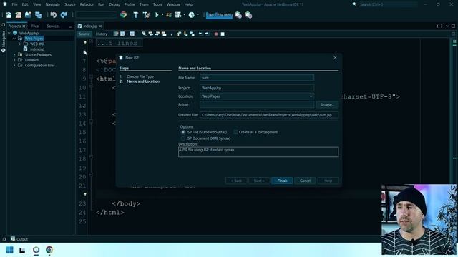The width and height of the screenshot is (458, 257).
Task: Minimize the Projects panel group
Action: point(70,26)
